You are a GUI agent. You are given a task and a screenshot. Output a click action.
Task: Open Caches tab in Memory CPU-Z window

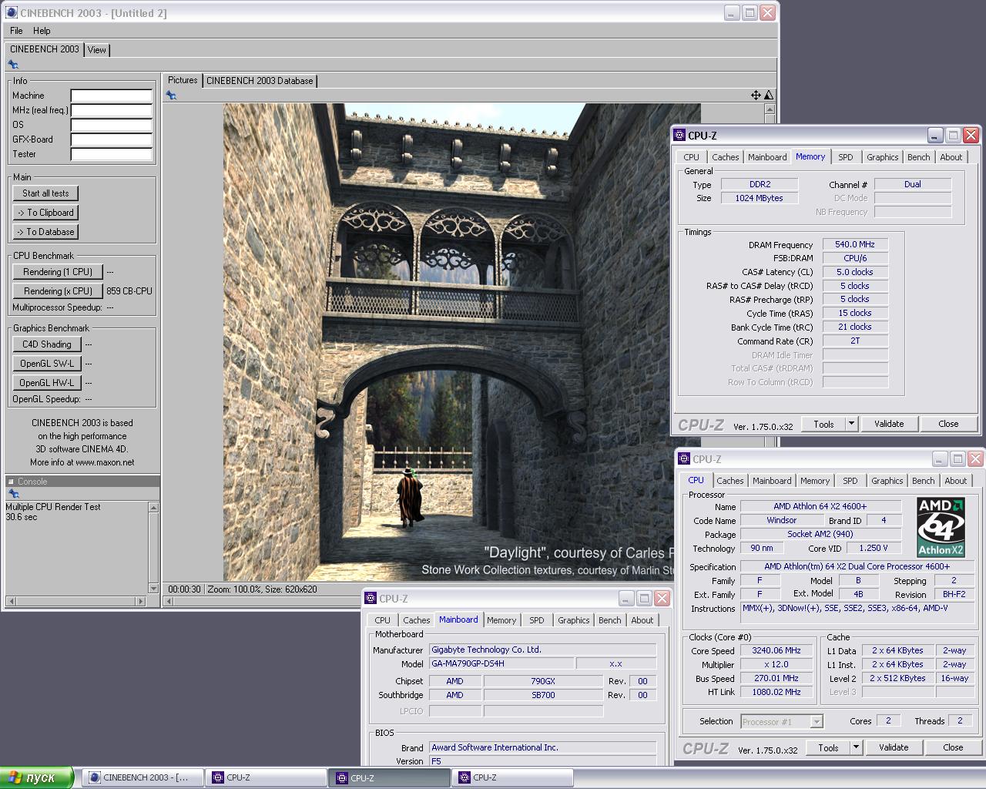pyautogui.click(x=726, y=157)
